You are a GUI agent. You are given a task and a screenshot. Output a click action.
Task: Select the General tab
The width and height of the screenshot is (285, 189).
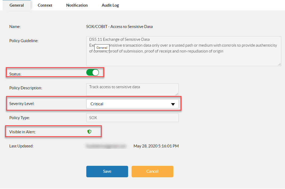(17, 5)
